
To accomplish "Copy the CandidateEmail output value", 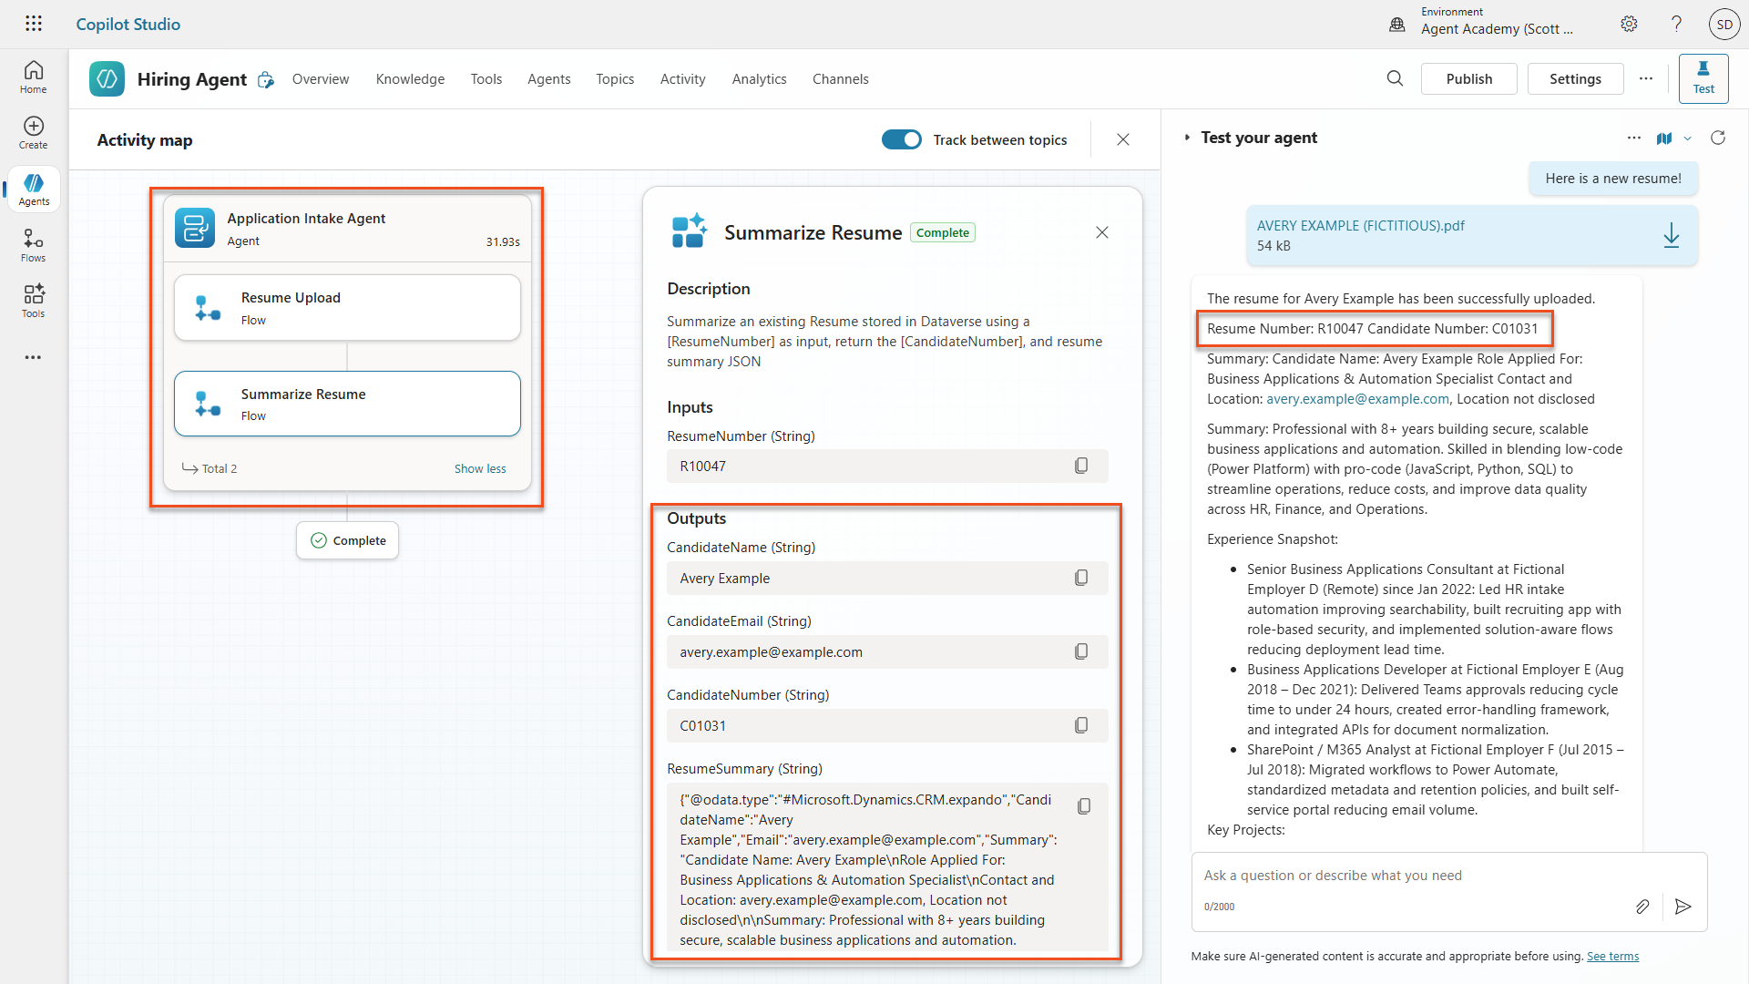I will 1081,651.
